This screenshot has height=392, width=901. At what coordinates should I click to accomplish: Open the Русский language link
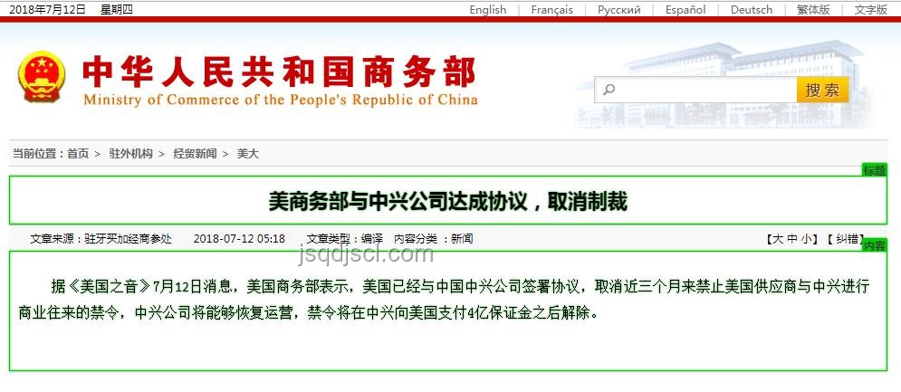coord(618,10)
